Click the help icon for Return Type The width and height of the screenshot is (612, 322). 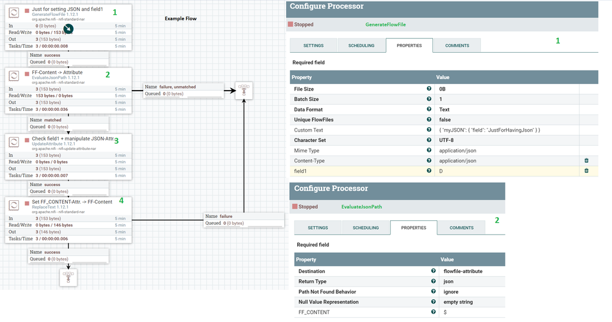click(x=434, y=282)
